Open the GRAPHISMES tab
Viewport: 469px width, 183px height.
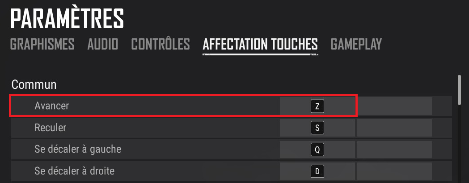coord(42,44)
